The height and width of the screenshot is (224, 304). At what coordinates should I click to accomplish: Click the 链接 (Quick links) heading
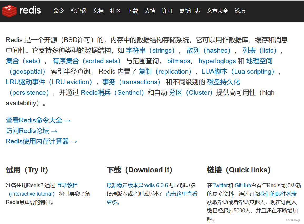[239, 170]
